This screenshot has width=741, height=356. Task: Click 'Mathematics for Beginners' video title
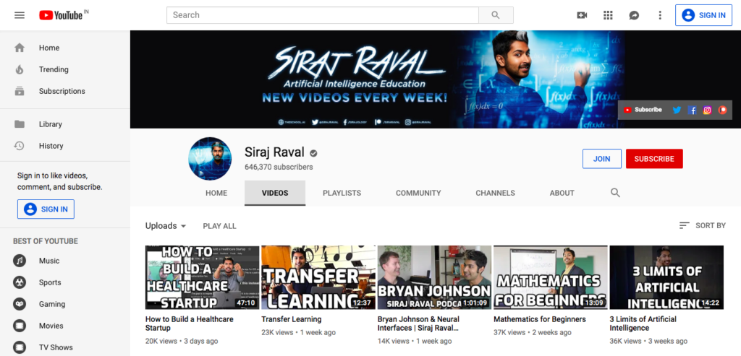(540, 319)
